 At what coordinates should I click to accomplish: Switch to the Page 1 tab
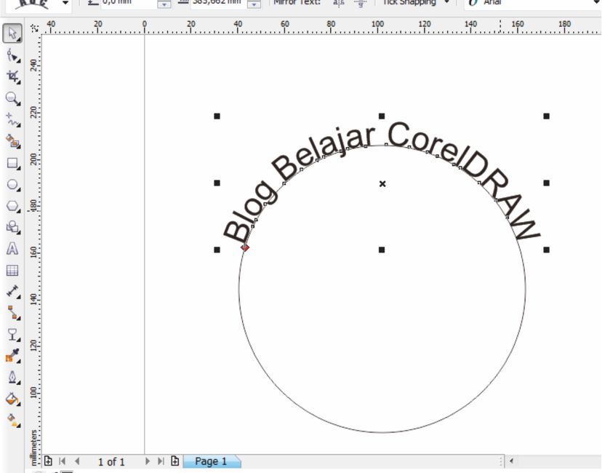[211, 461]
